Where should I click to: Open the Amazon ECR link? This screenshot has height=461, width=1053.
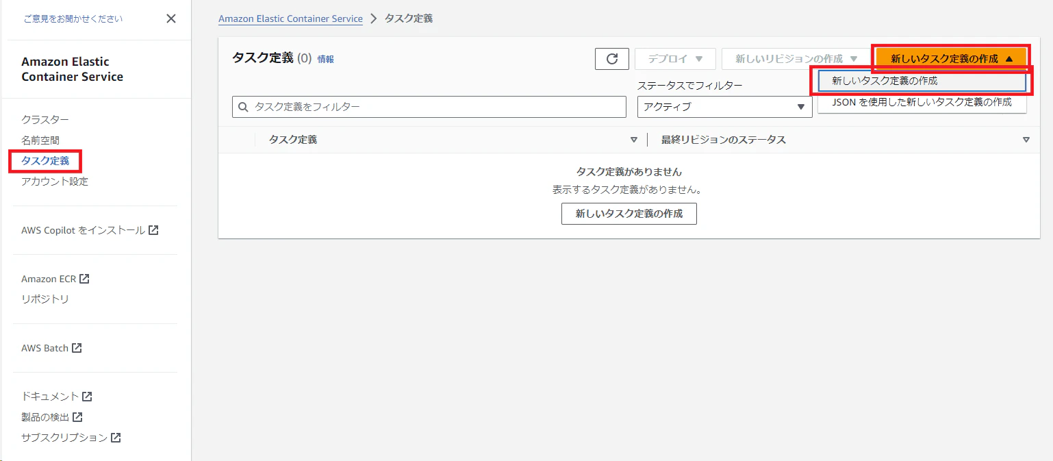tap(49, 279)
